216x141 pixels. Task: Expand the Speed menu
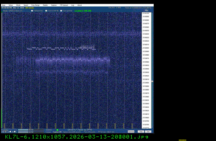[26, 5]
